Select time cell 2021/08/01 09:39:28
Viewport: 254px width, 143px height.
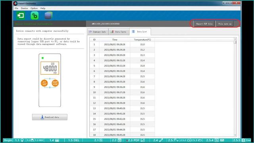click(x=115, y=103)
